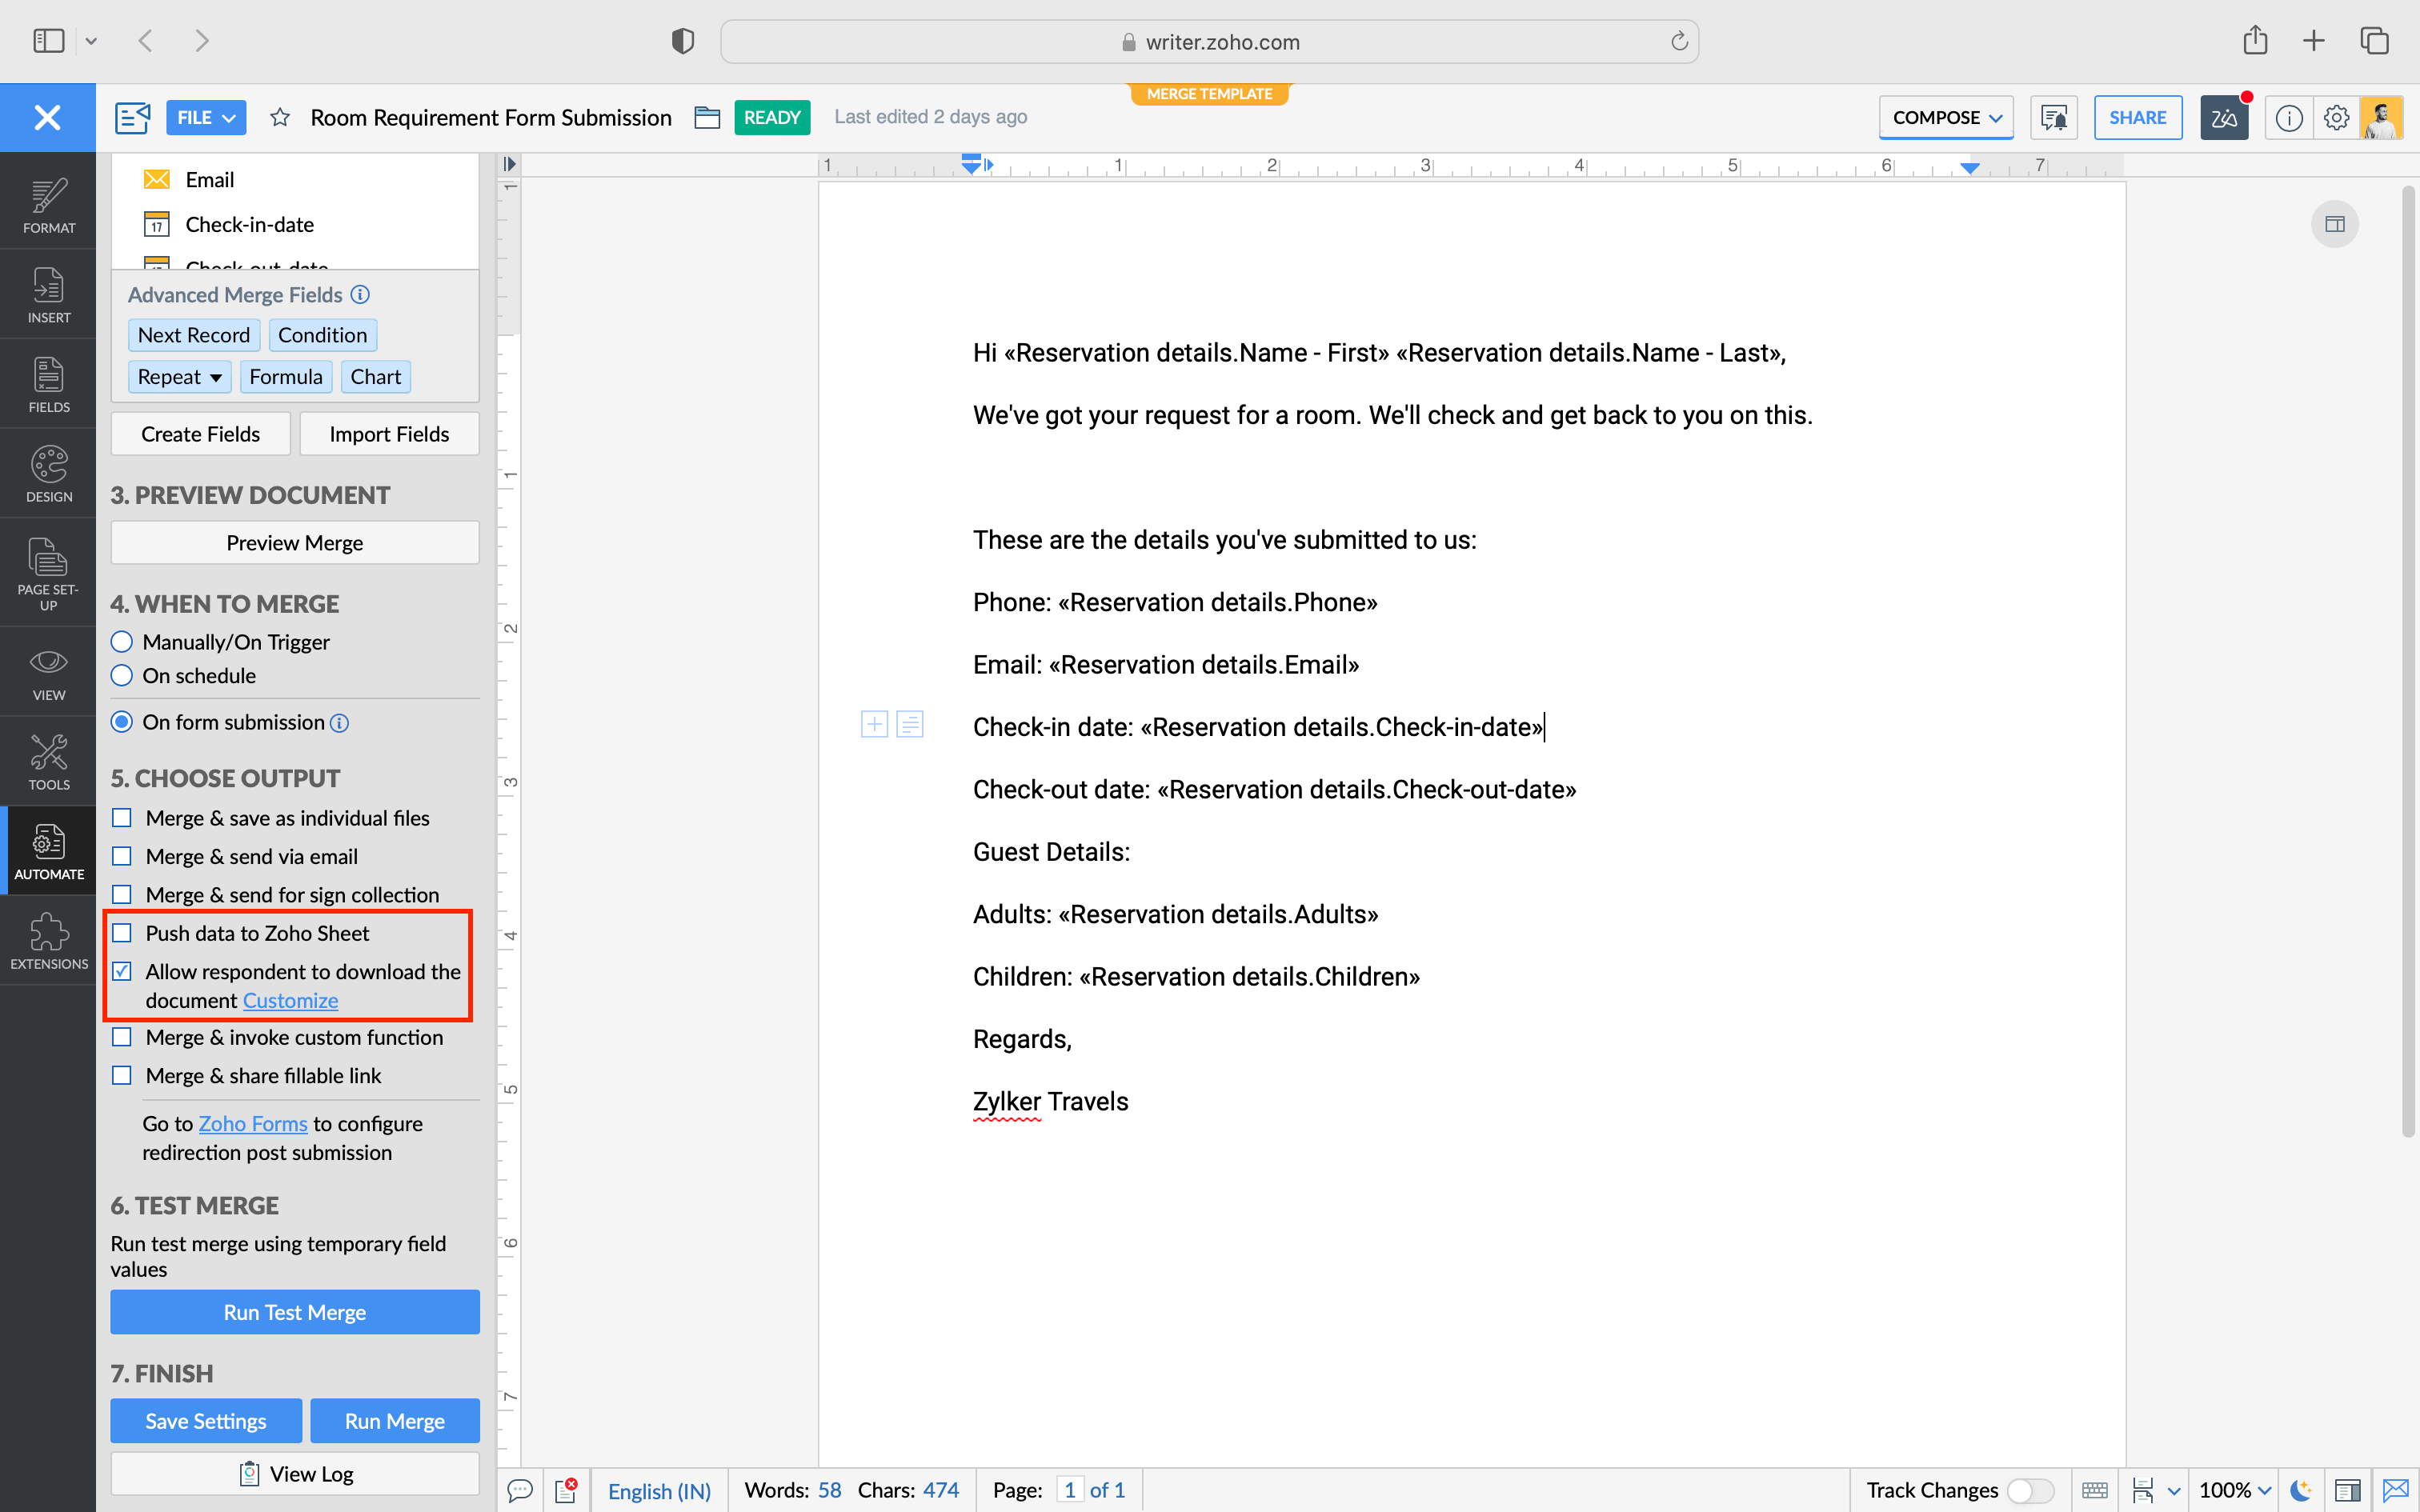2420x1512 pixels.
Task: Click the right indent ruler marker
Action: click(x=1969, y=168)
